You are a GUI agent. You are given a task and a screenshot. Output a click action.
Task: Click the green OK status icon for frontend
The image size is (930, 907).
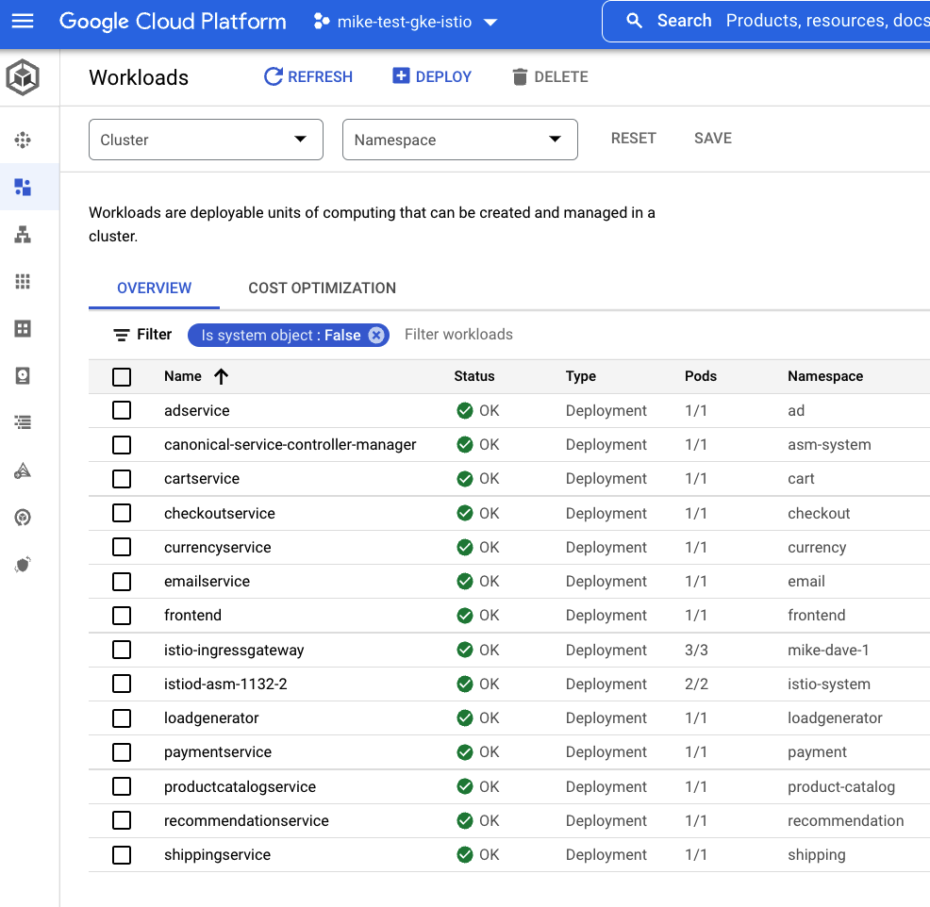pos(465,616)
